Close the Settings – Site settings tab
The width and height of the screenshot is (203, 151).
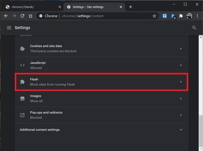tap(121, 7)
